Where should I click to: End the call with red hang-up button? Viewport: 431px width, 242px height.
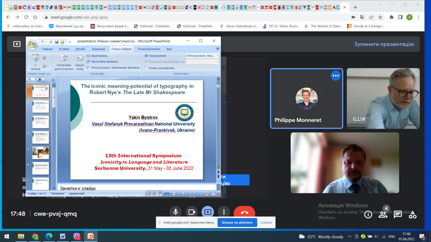(x=245, y=212)
